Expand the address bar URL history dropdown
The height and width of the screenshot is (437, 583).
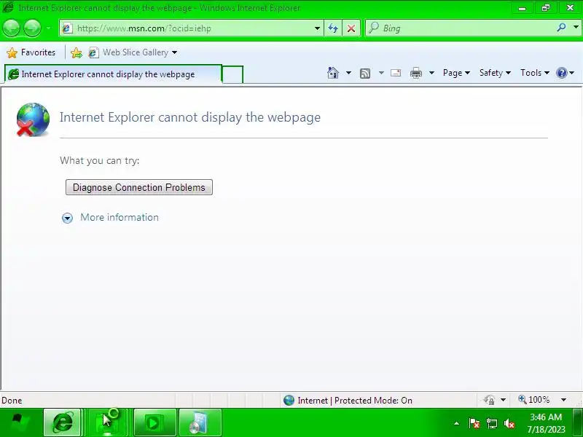click(x=317, y=28)
